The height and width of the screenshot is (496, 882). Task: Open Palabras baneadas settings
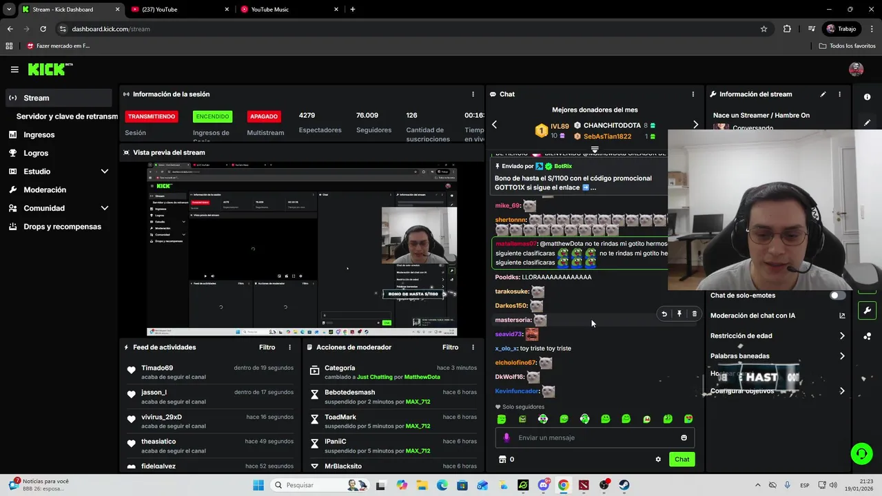point(778,356)
